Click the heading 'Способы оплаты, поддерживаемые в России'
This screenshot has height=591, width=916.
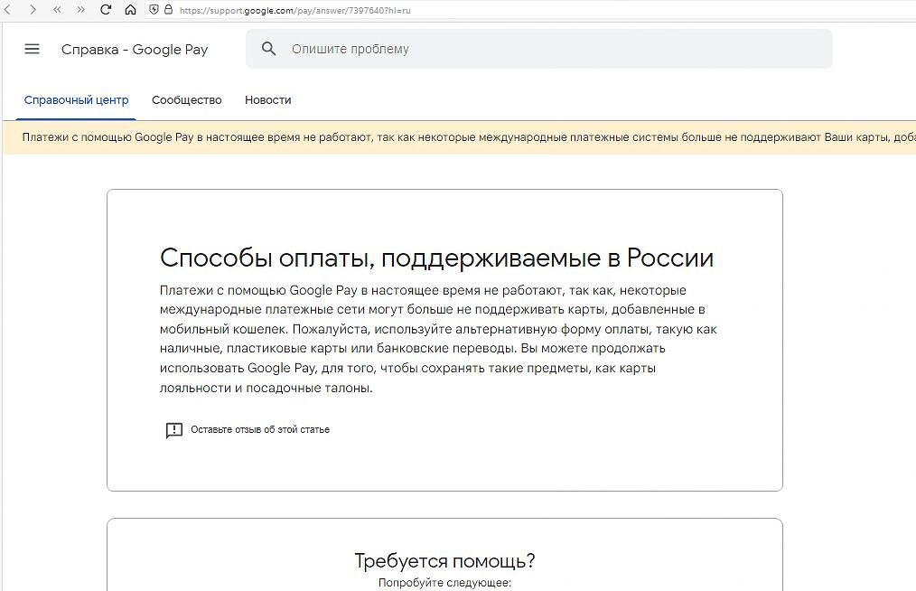[436, 258]
